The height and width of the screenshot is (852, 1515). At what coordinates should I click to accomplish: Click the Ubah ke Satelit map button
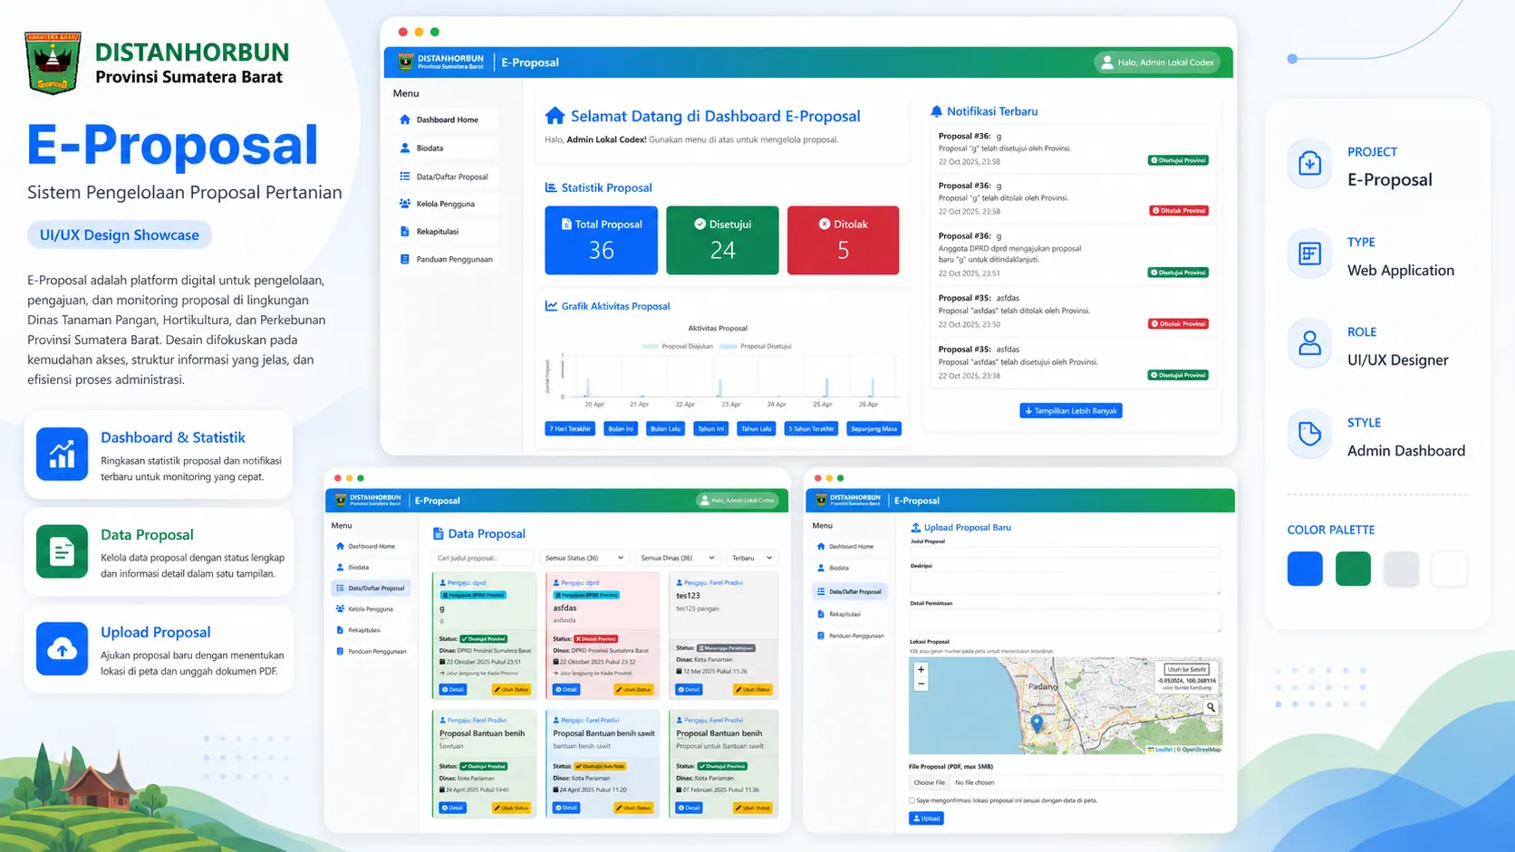1187,669
